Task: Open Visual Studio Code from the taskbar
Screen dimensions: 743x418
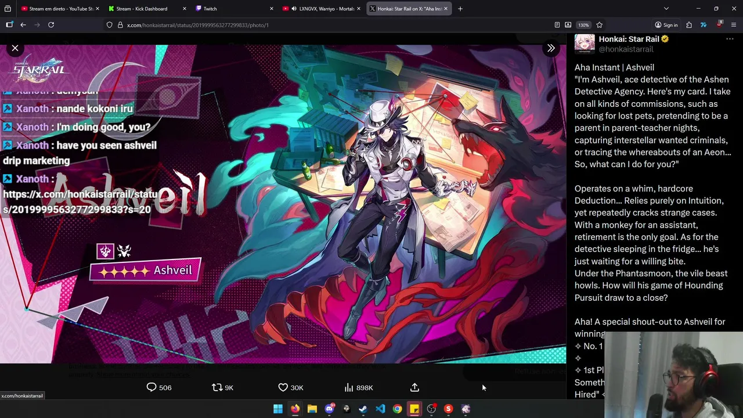Action: click(380, 409)
